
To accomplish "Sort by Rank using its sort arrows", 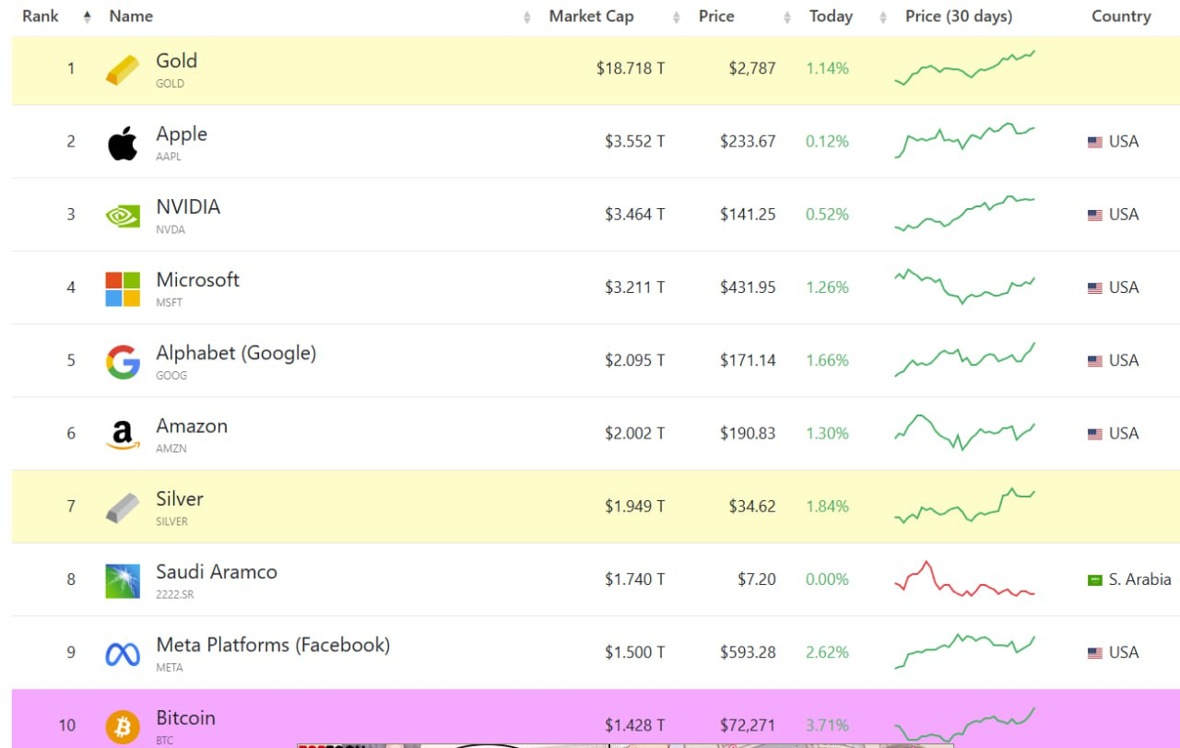I will (x=88, y=17).
